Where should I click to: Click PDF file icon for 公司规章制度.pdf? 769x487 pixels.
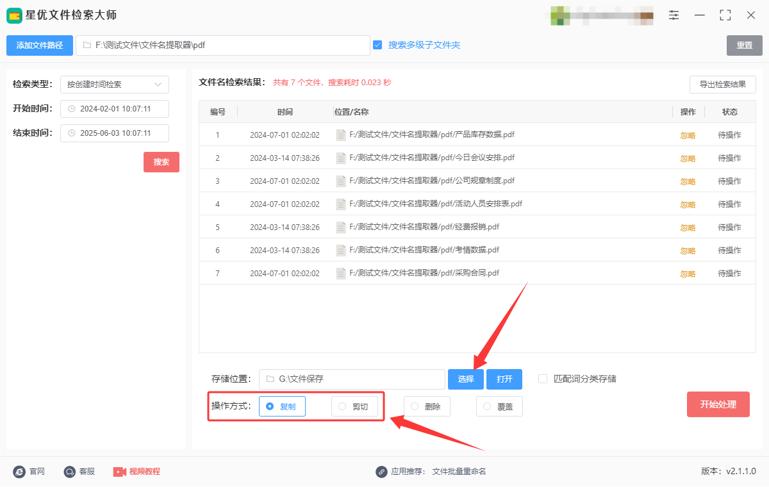point(341,181)
